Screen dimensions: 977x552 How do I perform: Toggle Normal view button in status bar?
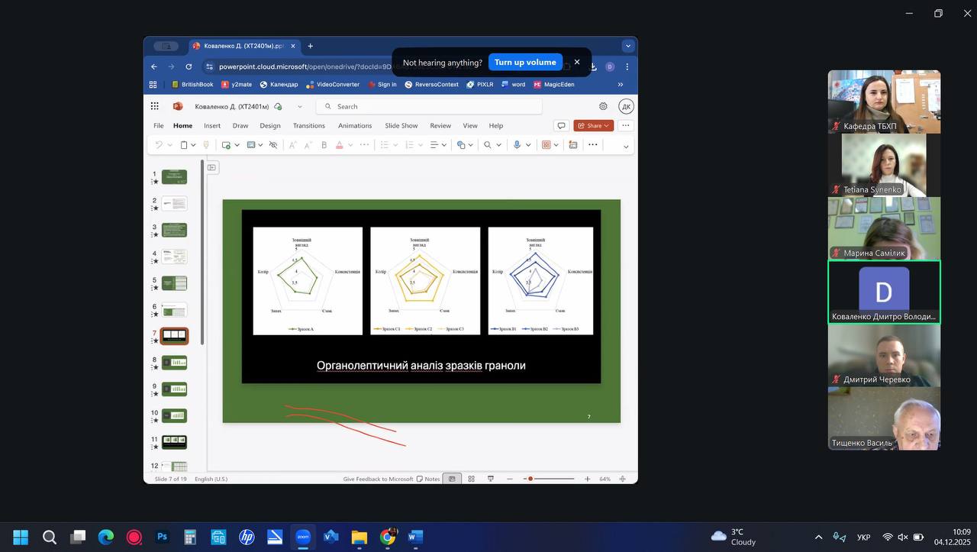[x=452, y=479]
